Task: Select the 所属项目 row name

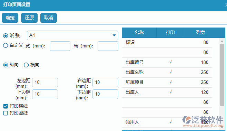Action: [x=135, y=83]
